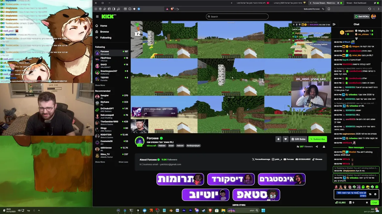Open the Kick hamburger sidebar menu
Image resolution: width=382 pixels, height=214 pixels.
pos(97,17)
